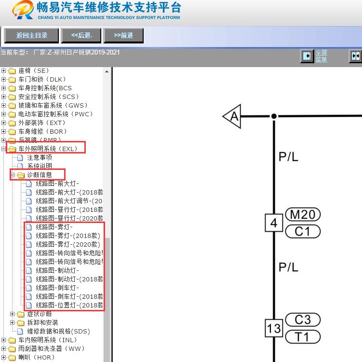Expand the 车门和锁（DLK）folder

3,80
